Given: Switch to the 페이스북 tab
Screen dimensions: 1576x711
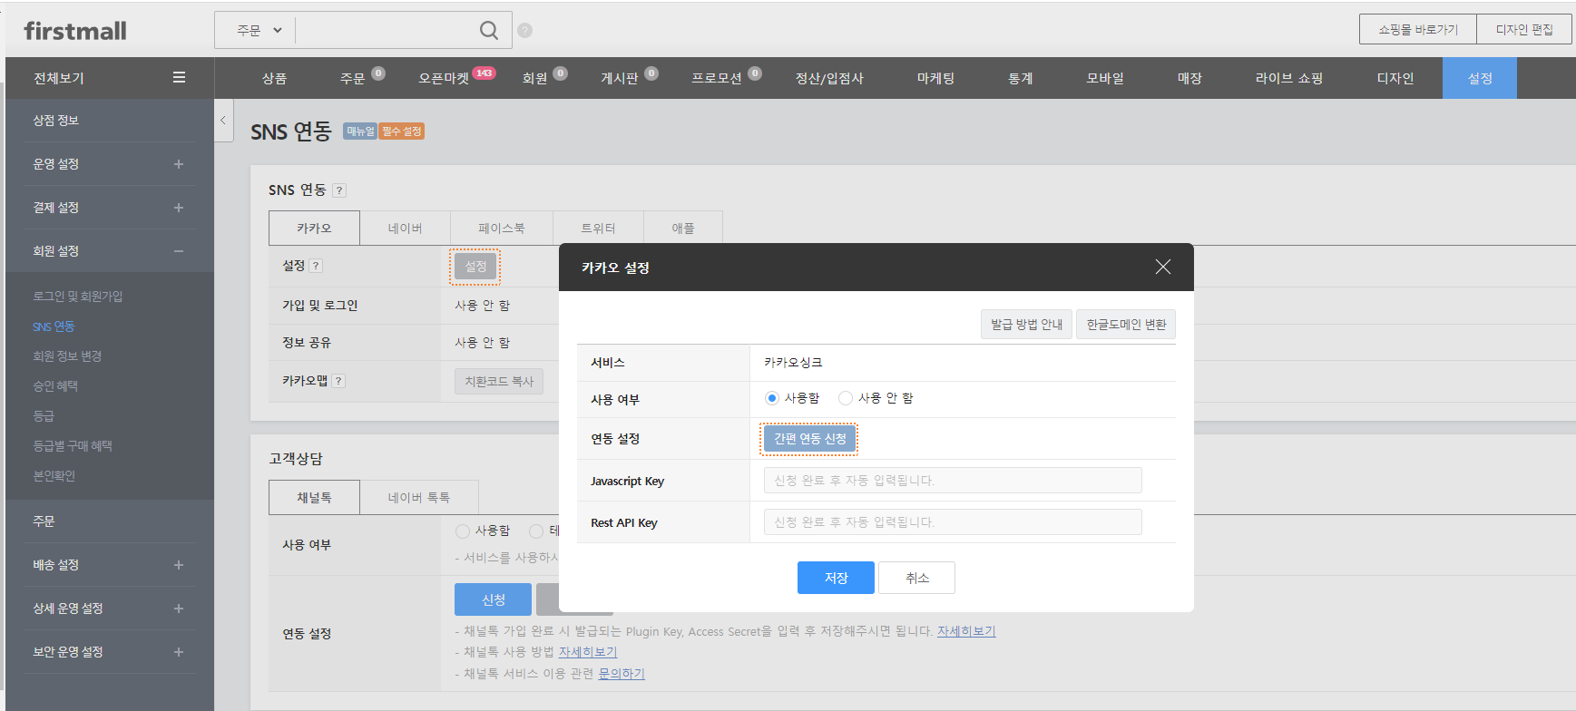Looking at the screenshot, I should click(x=501, y=229).
